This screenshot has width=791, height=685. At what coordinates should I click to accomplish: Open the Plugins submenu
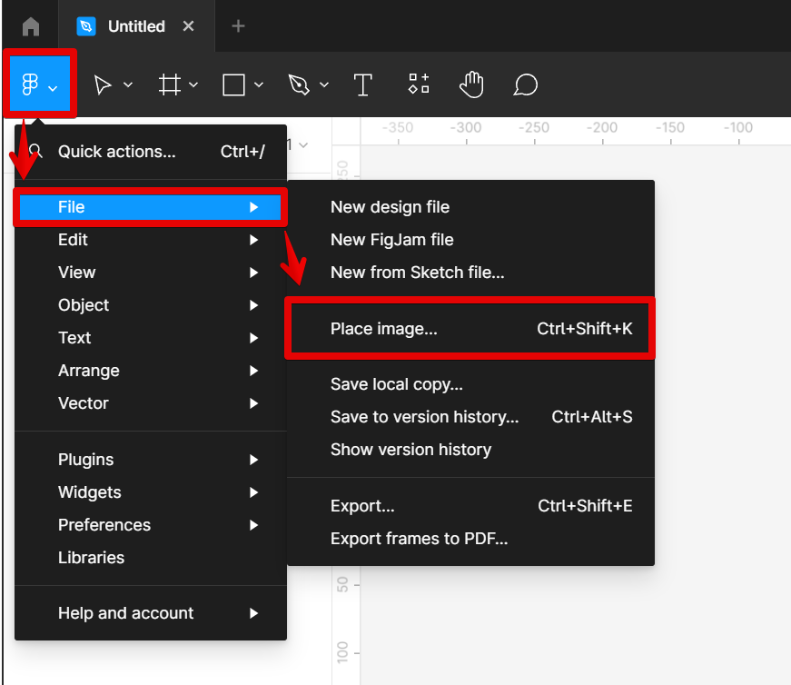(x=85, y=460)
